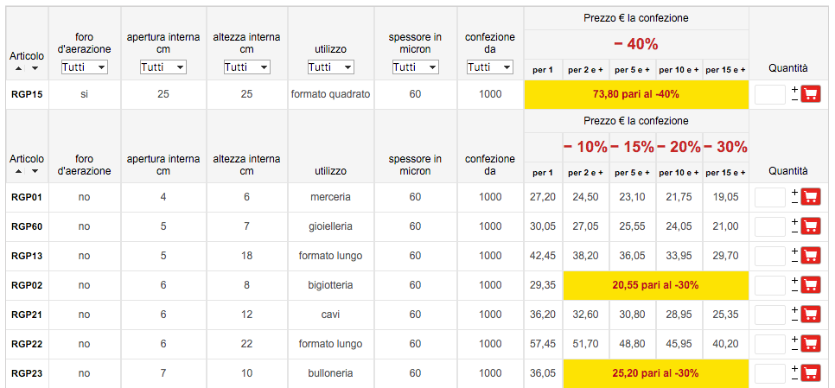Click the yellow 73,80 pari al -40% offer
The width and height of the screenshot is (835, 388).
636,95
